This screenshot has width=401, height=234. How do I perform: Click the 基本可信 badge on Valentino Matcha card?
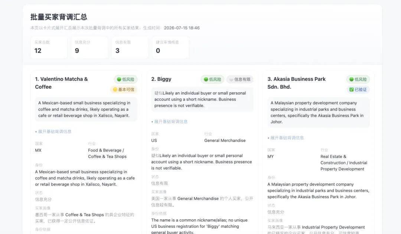click(124, 90)
